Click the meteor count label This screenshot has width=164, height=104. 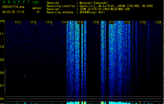37,8
